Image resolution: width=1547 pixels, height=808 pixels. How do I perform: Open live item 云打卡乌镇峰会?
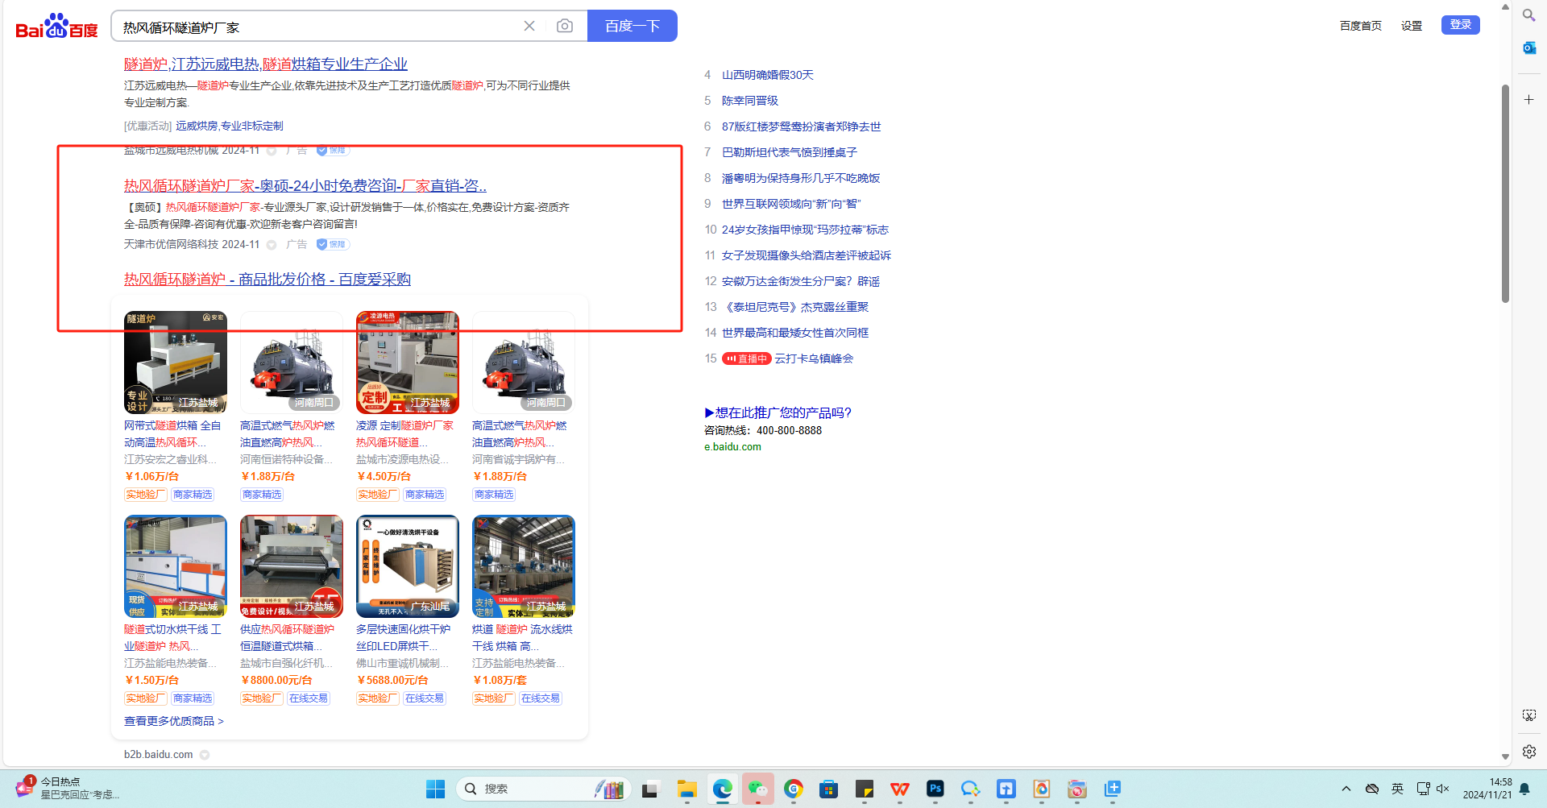tap(814, 358)
